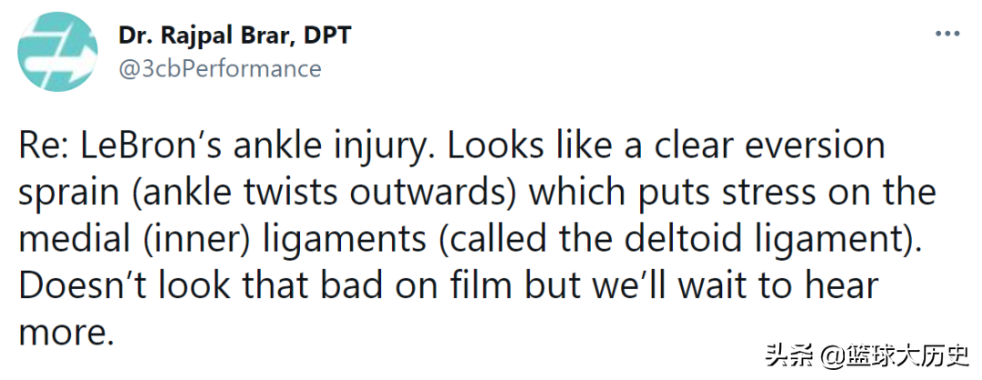
Task: Click the @3cbPerformance handle
Action: tap(220, 68)
